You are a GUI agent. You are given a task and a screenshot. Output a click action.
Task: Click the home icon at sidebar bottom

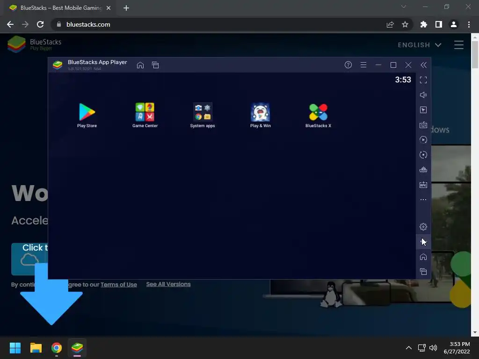(x=423, y=257)
